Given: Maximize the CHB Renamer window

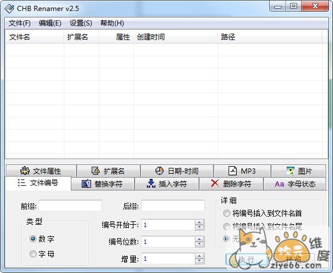Looking at the screenshot, I should point(294,6).
